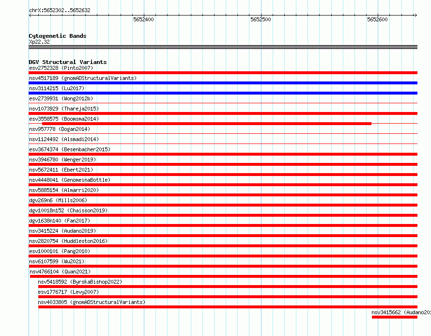This screenshot has height=336, width=431.
Task: Open variant nsv1073929 (Thareja2015)
Action: coord(64,109)
